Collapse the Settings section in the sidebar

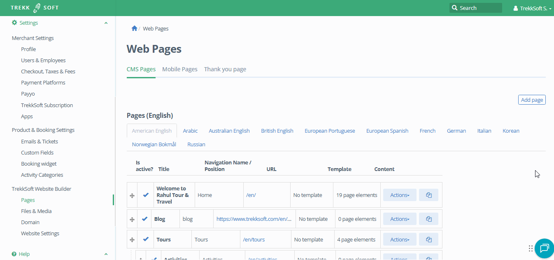click(x=106, y=23)
